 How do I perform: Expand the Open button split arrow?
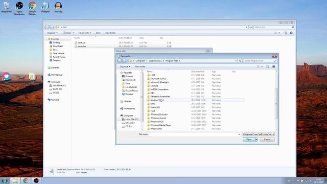256,140
